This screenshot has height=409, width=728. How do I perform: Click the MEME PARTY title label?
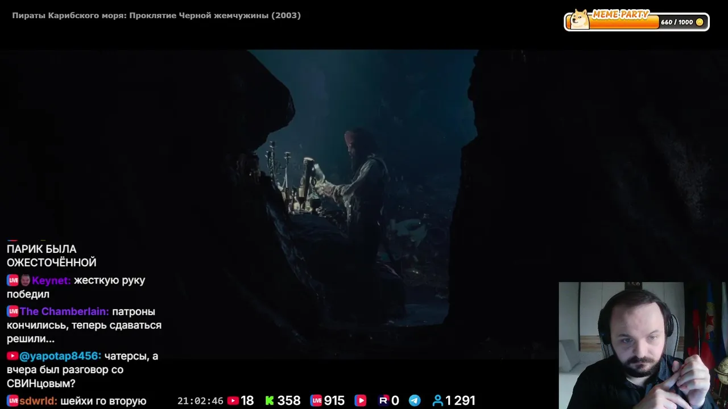(621, 14)
